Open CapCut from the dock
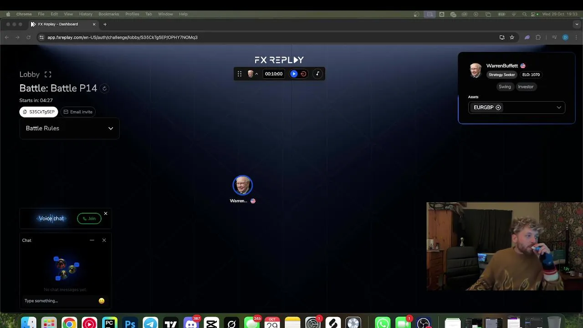This screenshot has width=583, height=328. [211, 323]
